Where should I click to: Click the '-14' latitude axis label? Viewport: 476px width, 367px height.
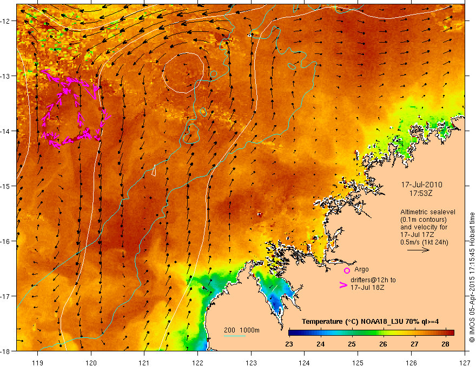coord(6,131)
